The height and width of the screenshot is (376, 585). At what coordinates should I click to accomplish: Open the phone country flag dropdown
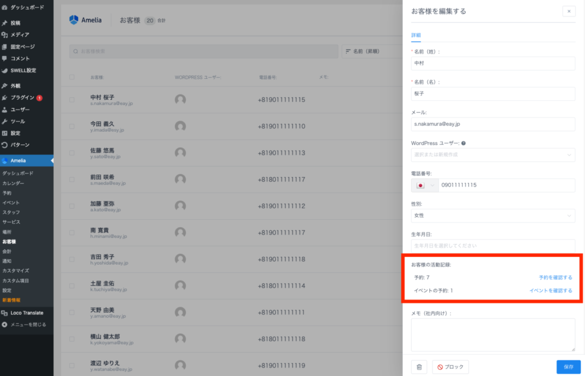click(424, 185)
